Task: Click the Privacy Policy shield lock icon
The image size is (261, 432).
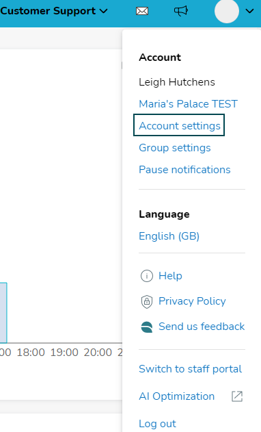Action: [147, 301]
